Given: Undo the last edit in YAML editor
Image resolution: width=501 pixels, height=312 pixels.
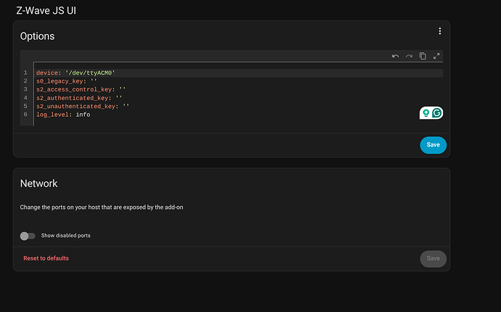Looking at the screenshot, I should [x=395, y=56].
